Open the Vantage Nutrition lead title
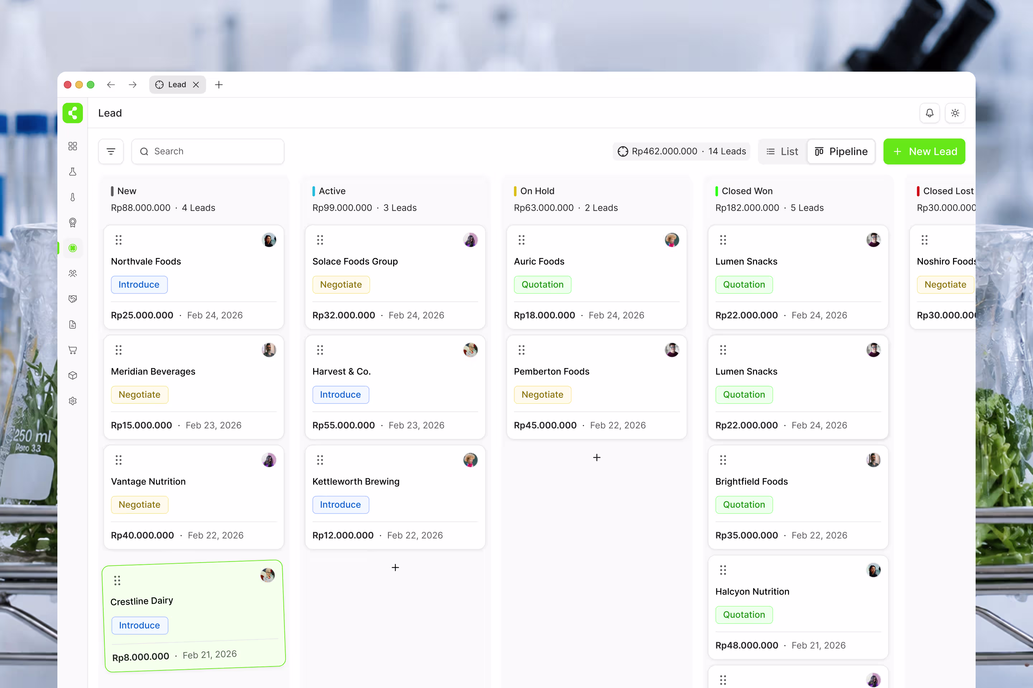This screenshot has width=1033, height=688. point(148,481)
